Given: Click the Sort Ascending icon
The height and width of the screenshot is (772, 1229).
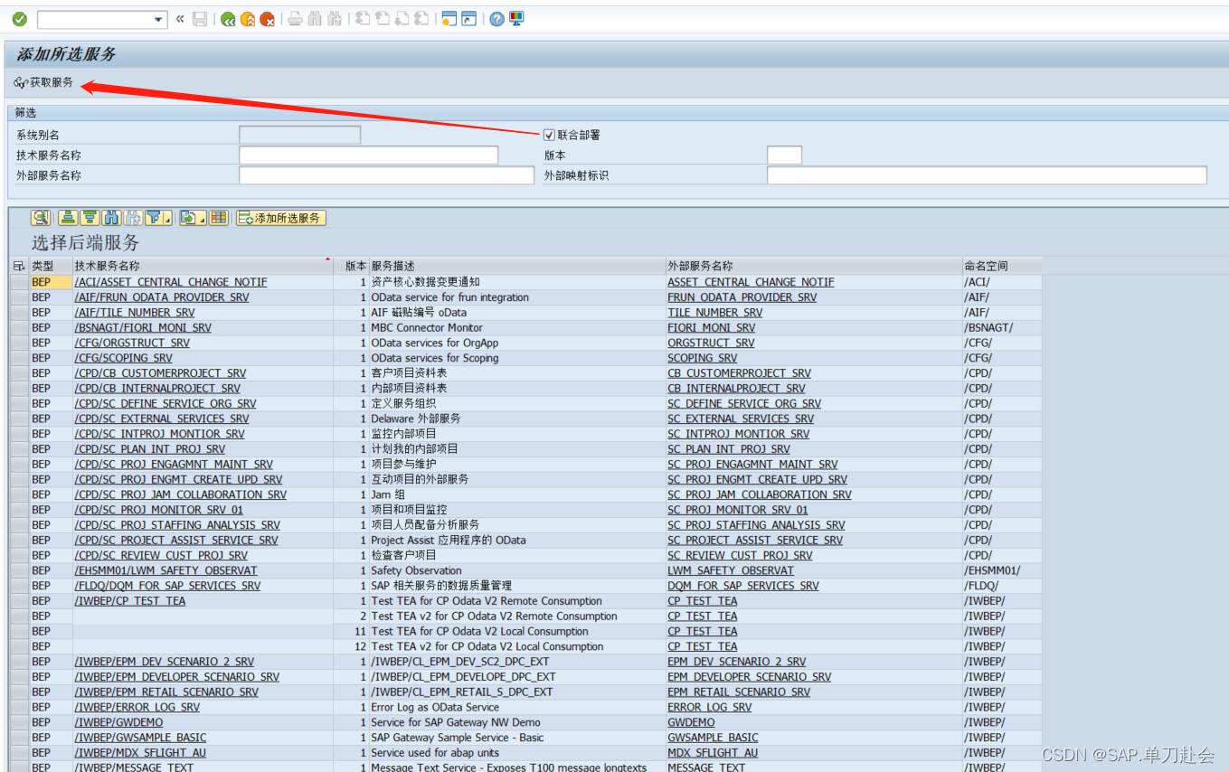Looking at the screenshot, I should tap(68, 218).
